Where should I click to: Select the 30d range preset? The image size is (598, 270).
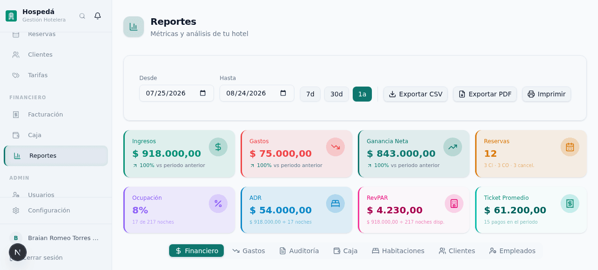(336, 94)
